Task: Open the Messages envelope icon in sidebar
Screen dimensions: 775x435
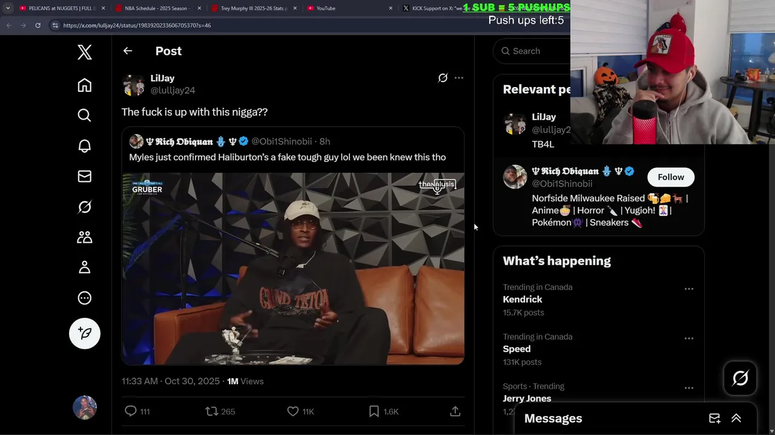Action: click(x=84, y=176)
